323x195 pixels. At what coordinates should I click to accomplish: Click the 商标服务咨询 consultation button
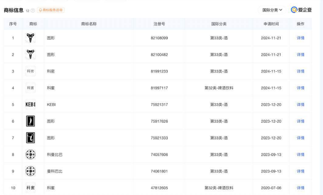51,10
